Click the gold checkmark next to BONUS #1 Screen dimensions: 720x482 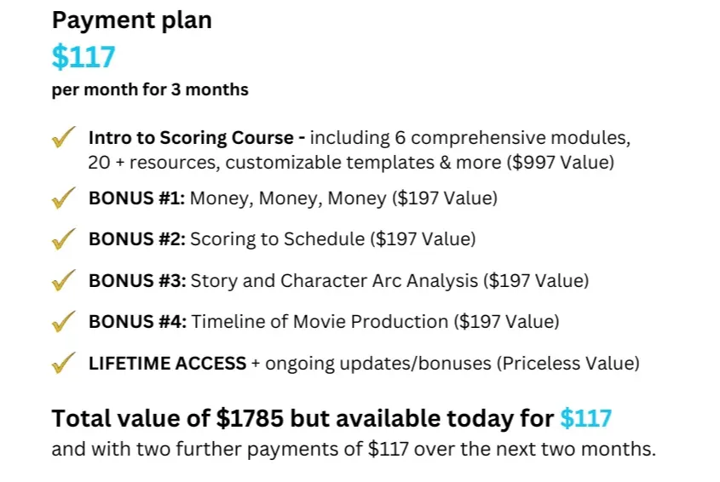coord(63,198)
